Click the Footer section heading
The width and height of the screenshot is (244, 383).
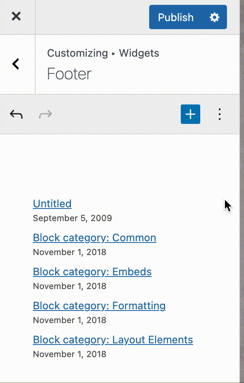click(69, 74)
